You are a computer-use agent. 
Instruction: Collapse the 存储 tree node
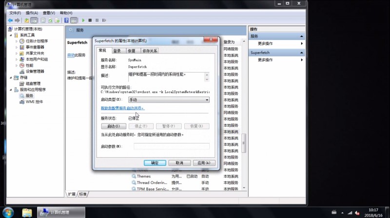11,78
